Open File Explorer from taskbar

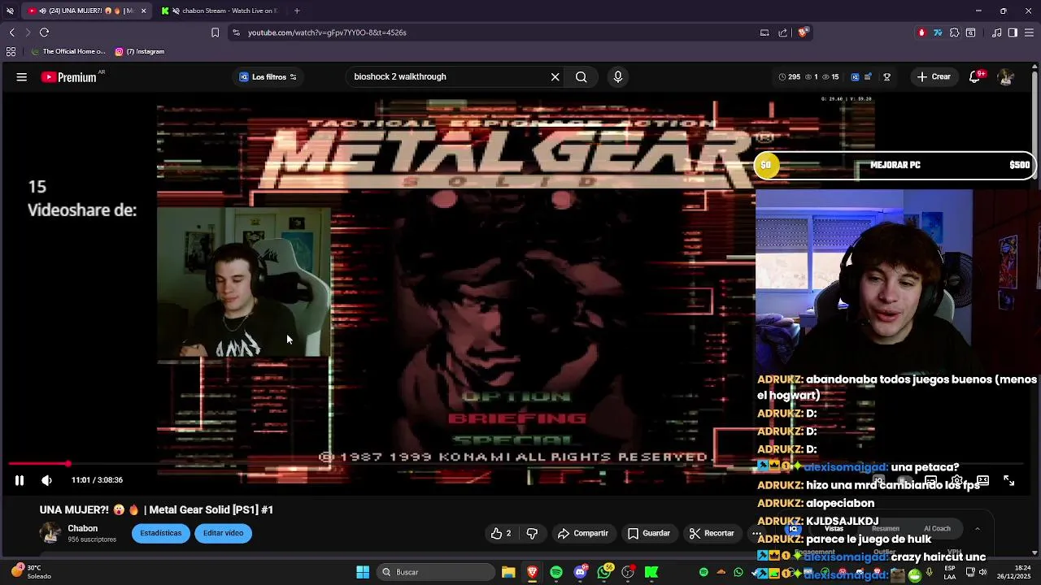coord(508,572)
